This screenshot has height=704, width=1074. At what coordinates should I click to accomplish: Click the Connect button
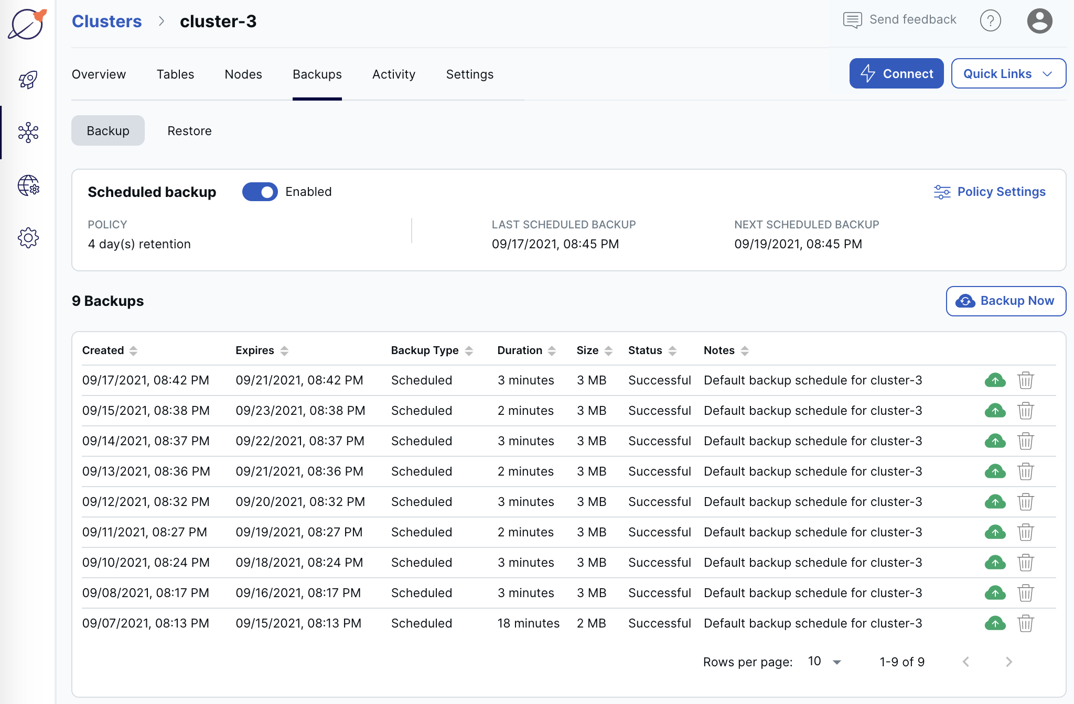[896, 73]
